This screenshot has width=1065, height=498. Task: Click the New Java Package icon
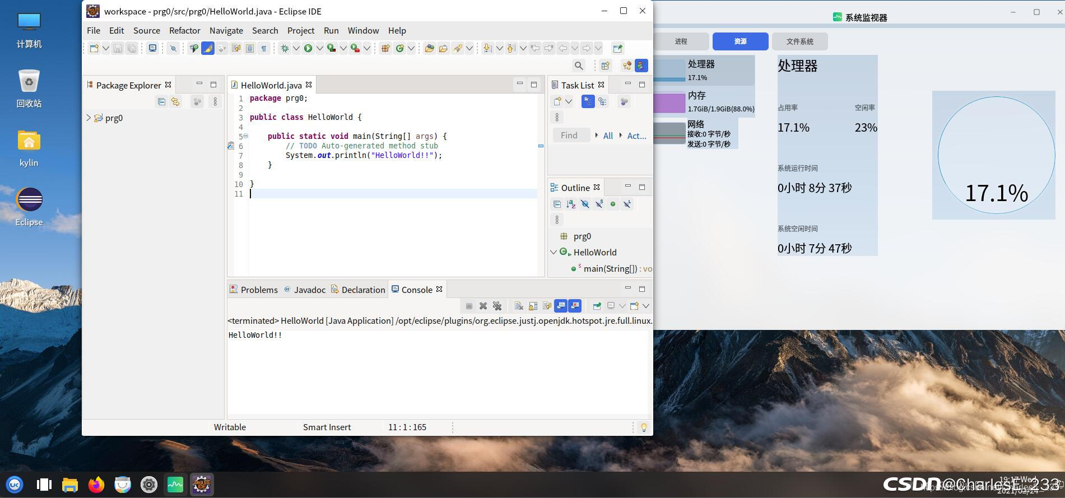click(x=385, y=49)
